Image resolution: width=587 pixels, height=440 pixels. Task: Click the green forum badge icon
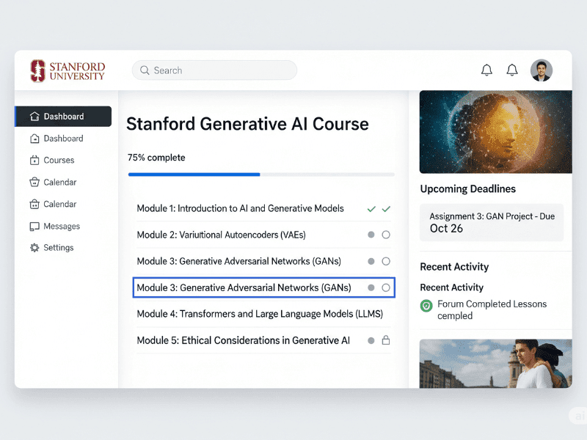coord(426,306)
